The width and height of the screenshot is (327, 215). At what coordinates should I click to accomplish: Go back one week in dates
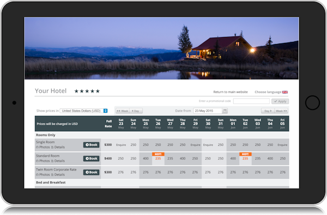tap(123, 111)
